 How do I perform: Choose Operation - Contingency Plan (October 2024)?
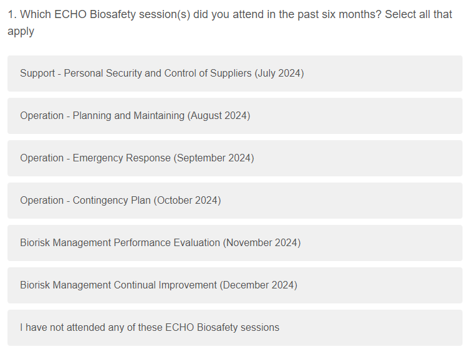point(120,201)
